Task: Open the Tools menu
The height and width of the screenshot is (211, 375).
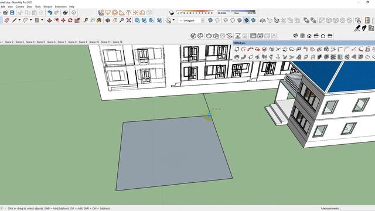Action: click(37, 6)
